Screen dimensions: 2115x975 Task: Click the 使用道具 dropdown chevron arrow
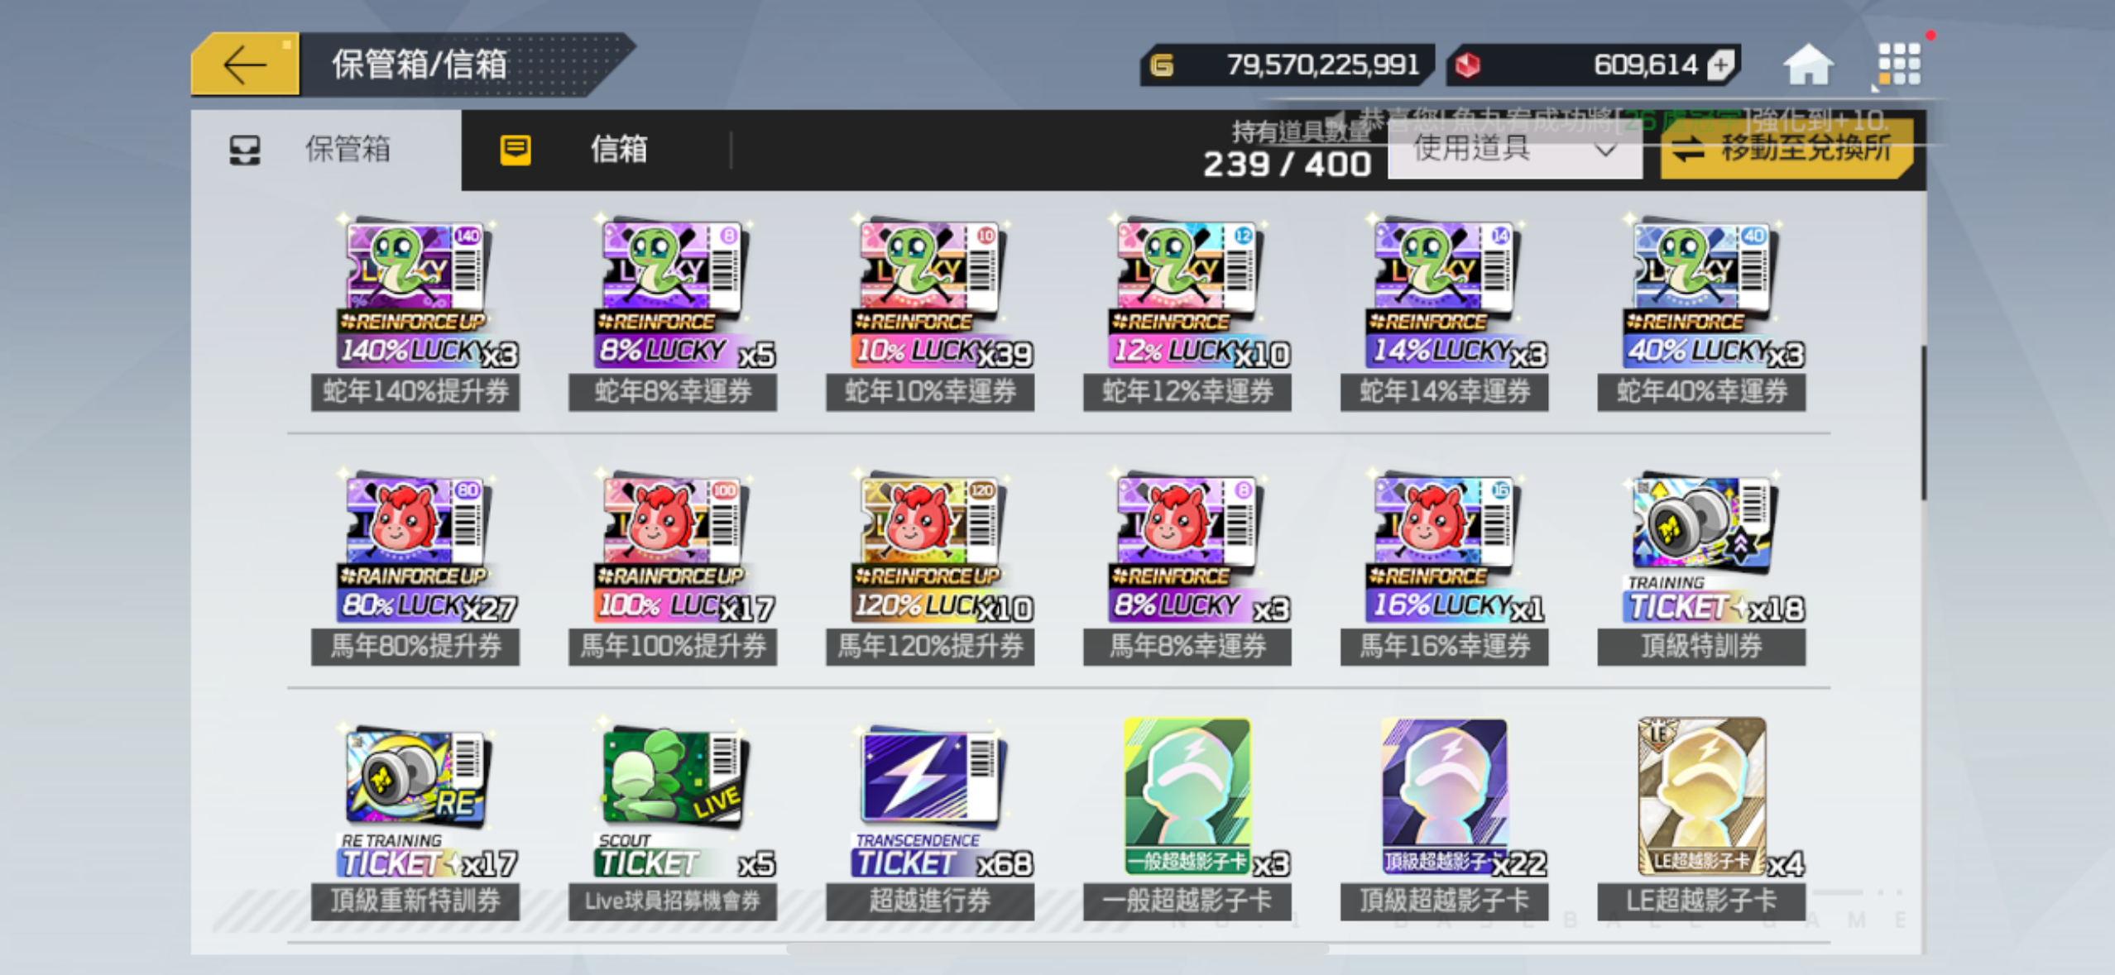[1605, 151]
